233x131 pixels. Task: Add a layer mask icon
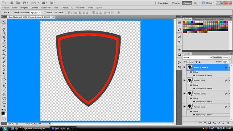210,123
